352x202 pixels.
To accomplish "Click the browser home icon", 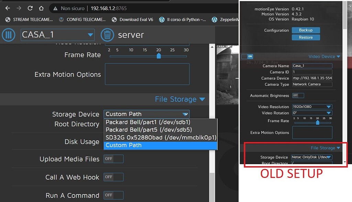I will pos(41,8).
